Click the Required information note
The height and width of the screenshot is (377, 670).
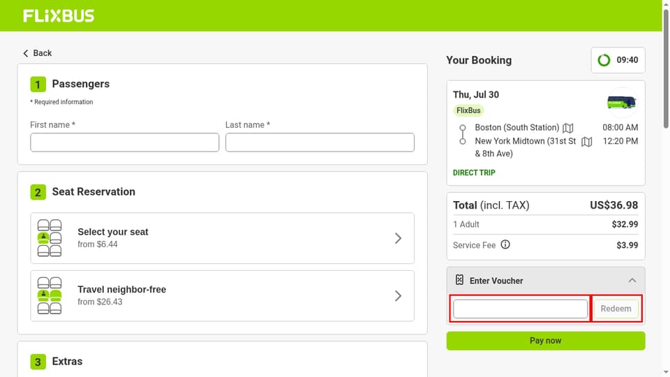click(61, 102)
